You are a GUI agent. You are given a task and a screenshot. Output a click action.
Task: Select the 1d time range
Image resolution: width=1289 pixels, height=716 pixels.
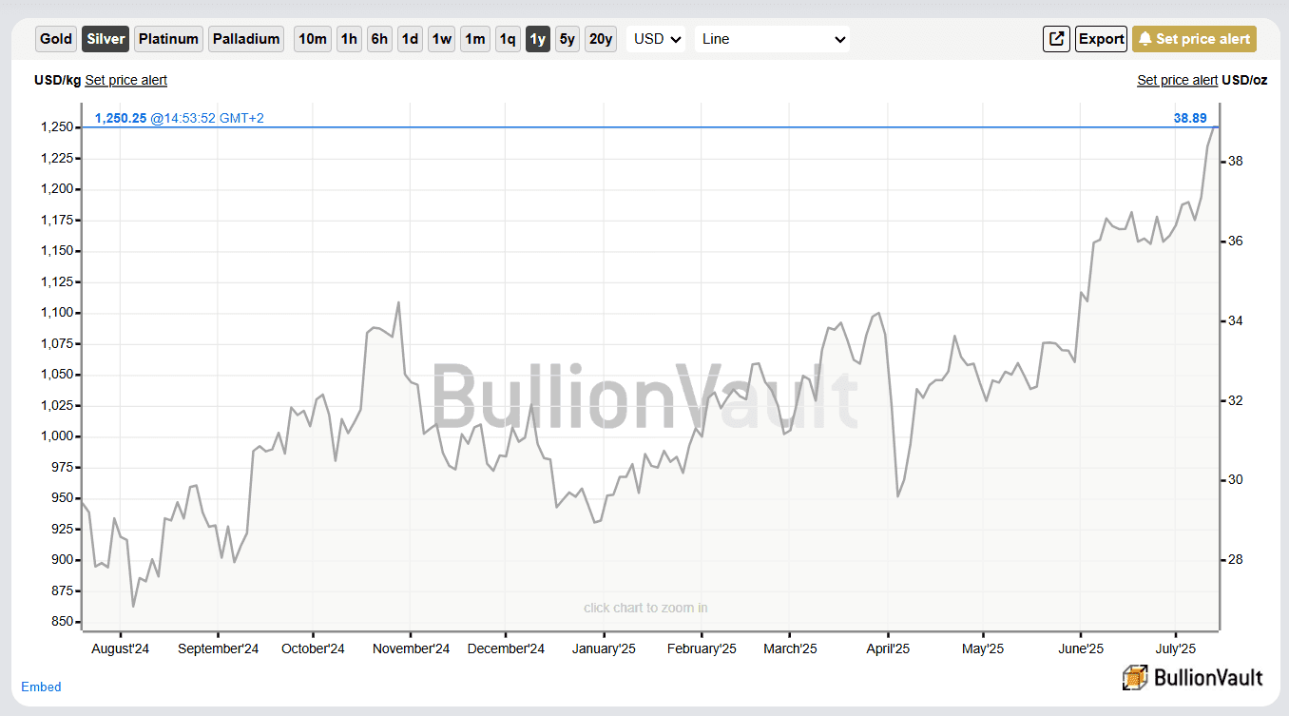tap(410, 39)
